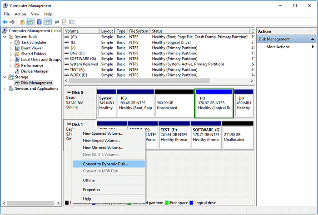Expand the Shared Folders node
Viewport: 318px width, 215px height.
pyautogui.click(x=11, y=54)
